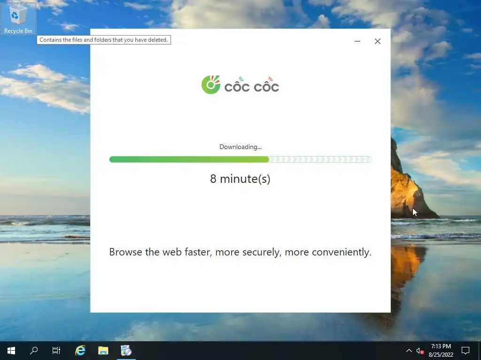Open Task View on the taskbar

[56, 351]
